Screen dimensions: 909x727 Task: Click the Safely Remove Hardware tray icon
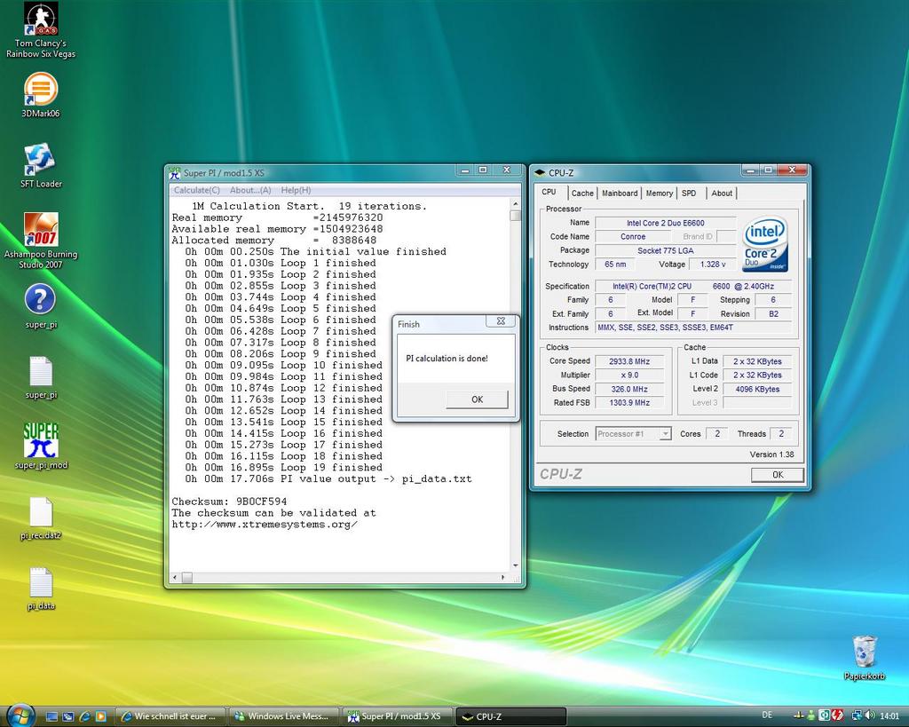pos(800,716)
